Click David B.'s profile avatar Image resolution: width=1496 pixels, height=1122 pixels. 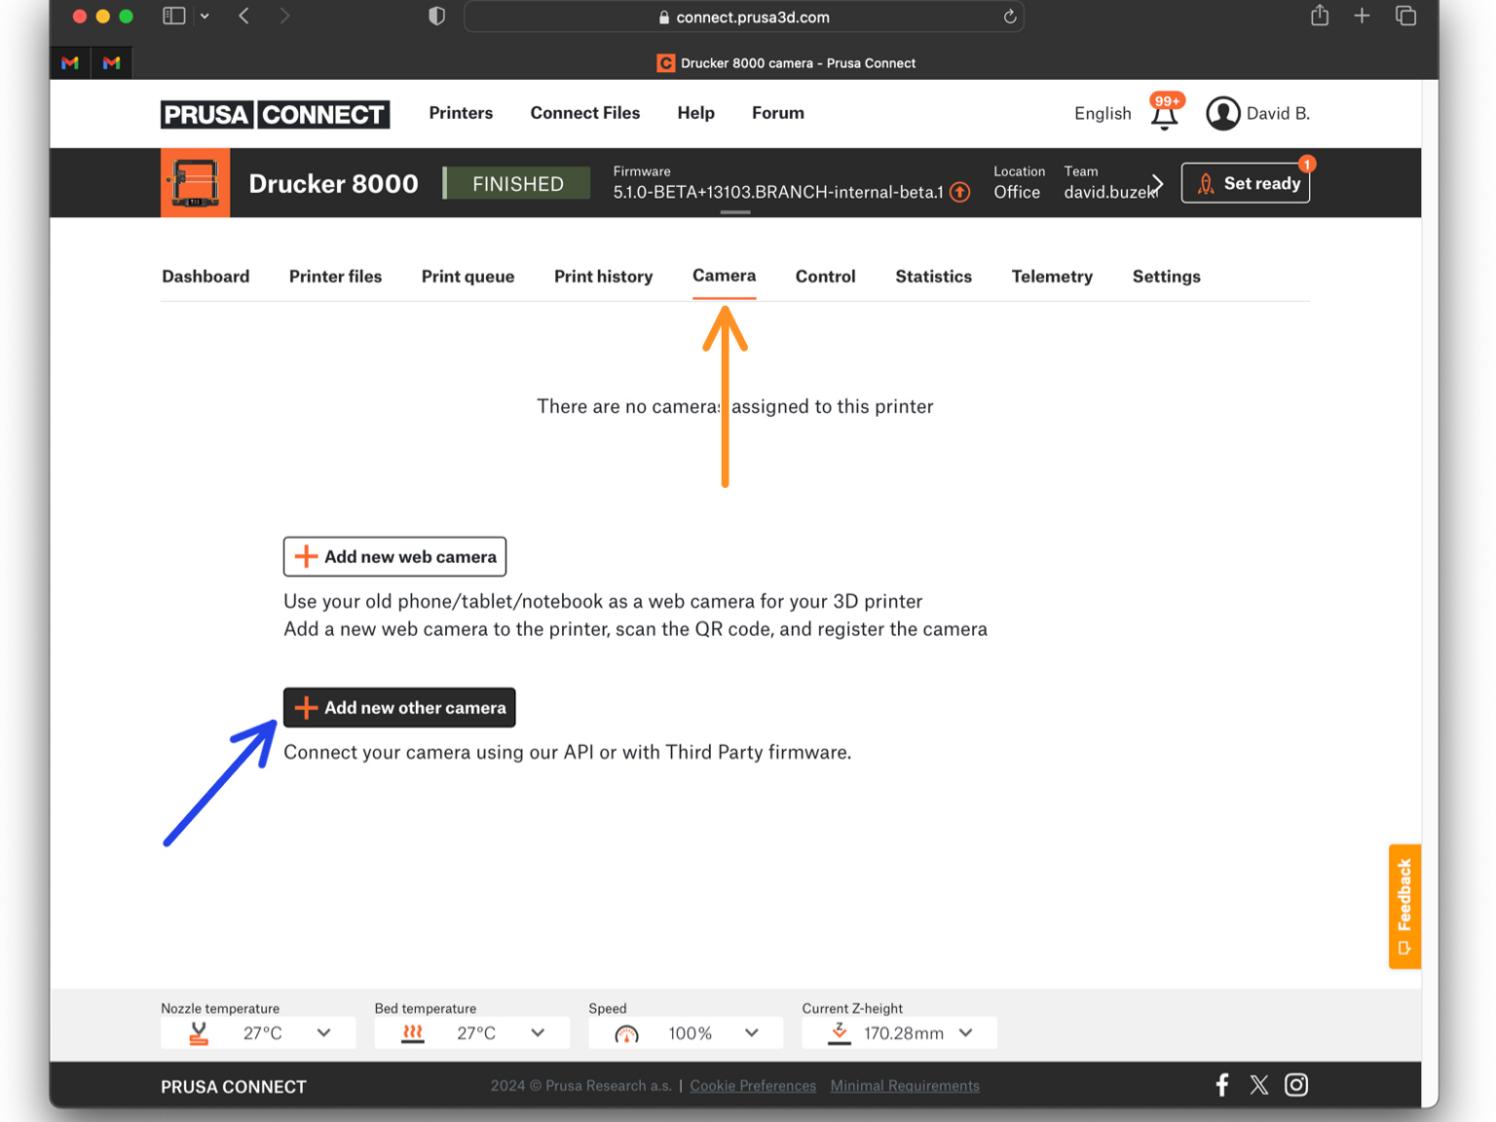coord(1224,113)
